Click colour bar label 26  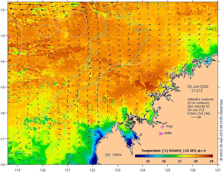point(164,161)
